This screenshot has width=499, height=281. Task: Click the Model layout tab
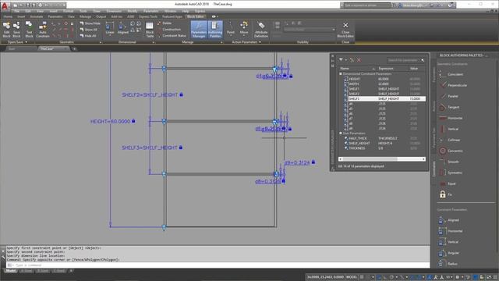pyautogui.click(x=10, y=271)
